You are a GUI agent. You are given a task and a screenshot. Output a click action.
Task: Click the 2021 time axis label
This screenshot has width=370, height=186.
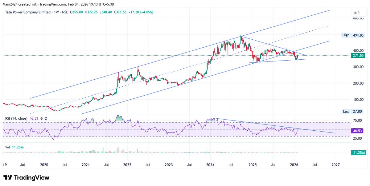pos(85,165)
